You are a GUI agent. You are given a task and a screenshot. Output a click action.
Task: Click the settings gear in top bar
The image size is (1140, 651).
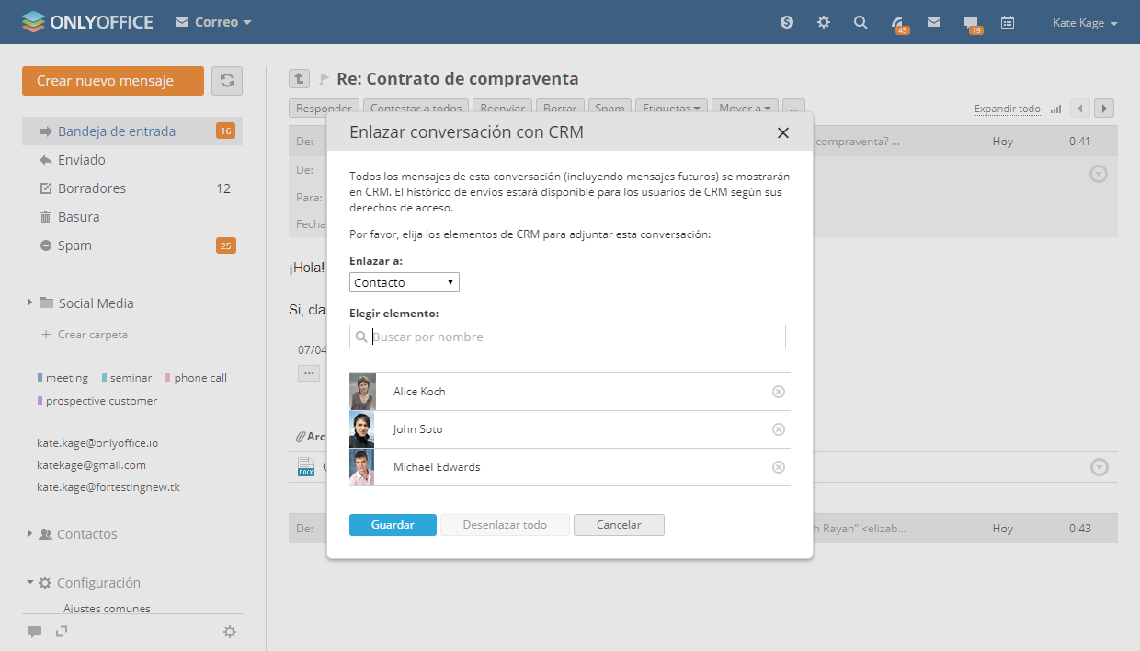coord(824,22)
